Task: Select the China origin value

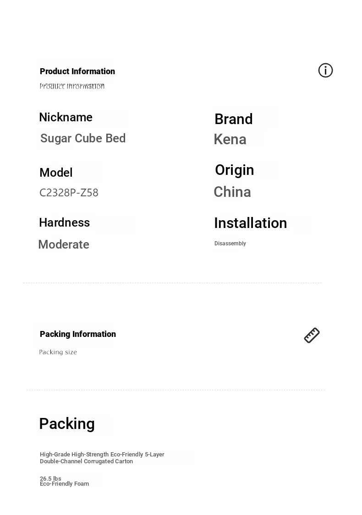Action: click(x=232, y=192)
